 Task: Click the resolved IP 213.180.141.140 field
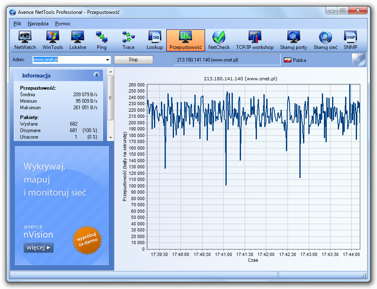point(227,60)
